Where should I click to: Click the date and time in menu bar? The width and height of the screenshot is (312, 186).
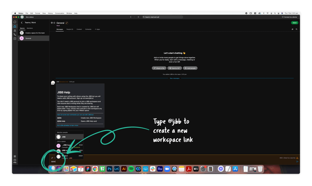click(291, 13)
